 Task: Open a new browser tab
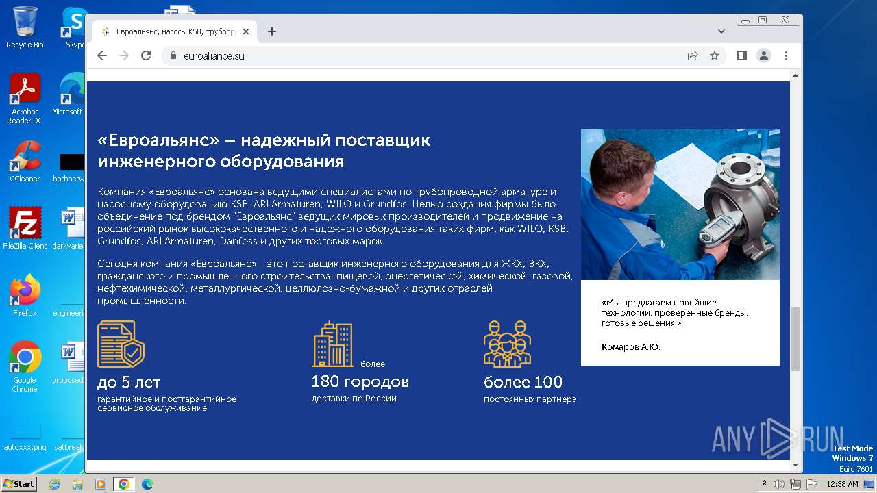[x=272, y=31]
